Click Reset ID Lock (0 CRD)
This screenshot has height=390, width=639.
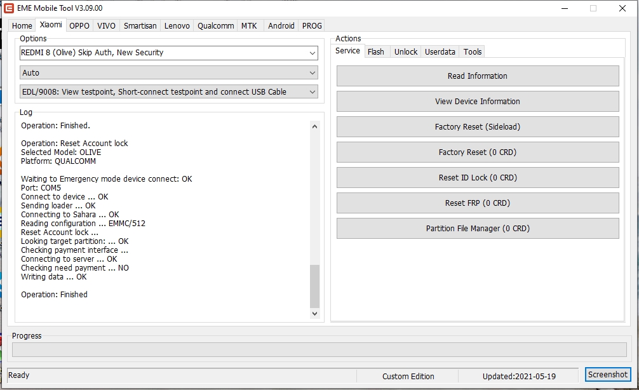tap(478, 178)
